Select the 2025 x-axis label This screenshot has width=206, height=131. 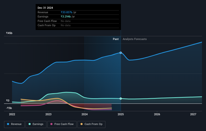(x=121, y=114)
